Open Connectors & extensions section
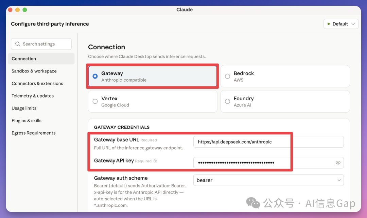 pyautogui.click(x=37, y=84)
